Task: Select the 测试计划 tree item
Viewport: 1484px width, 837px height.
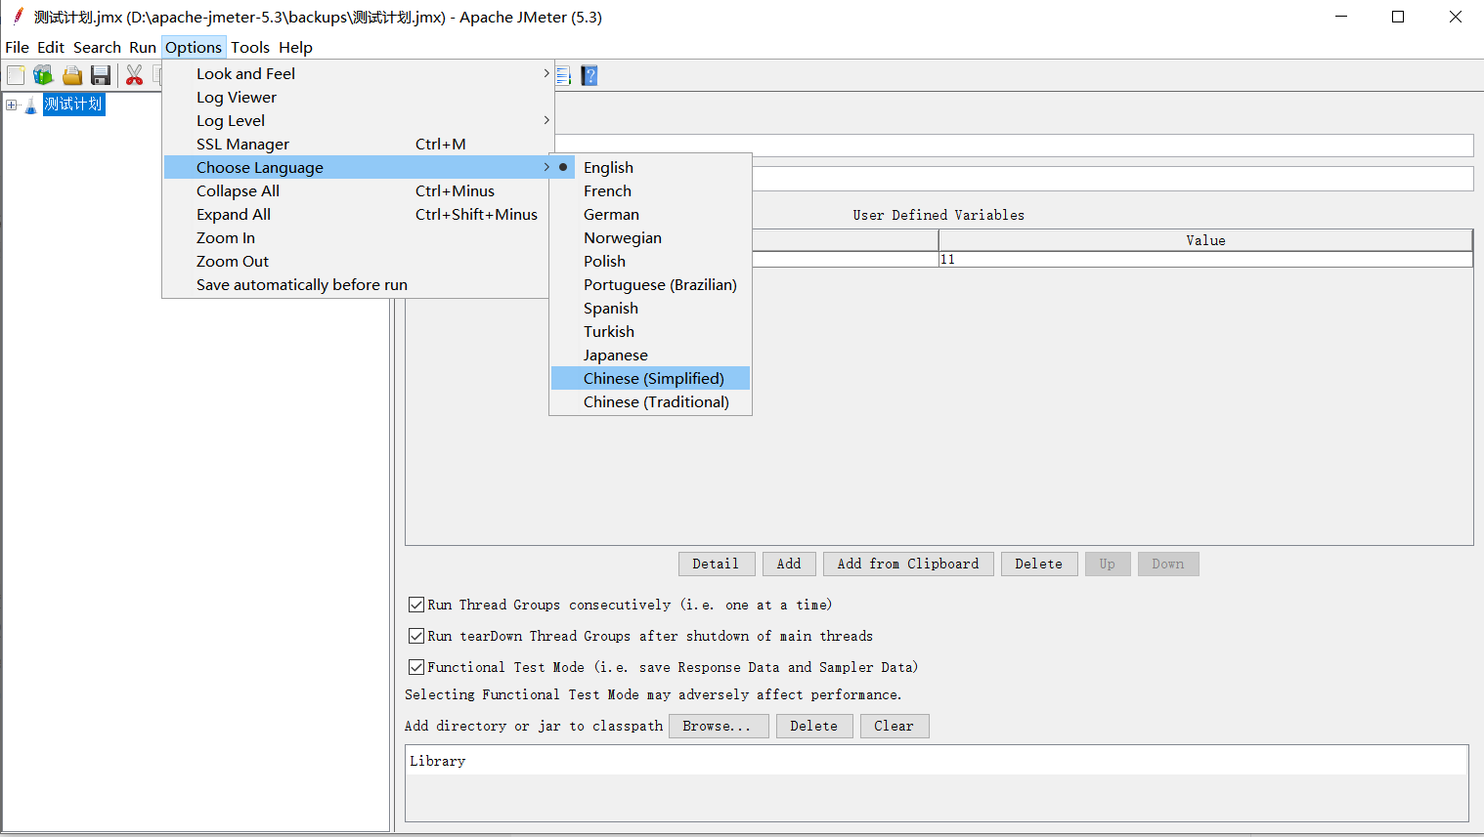Action: (x=73, y=105)
